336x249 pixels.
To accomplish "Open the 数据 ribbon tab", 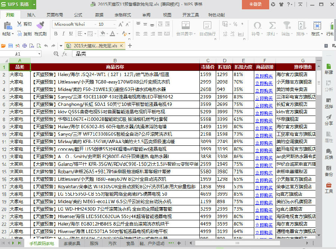I will tap(99, 15).
